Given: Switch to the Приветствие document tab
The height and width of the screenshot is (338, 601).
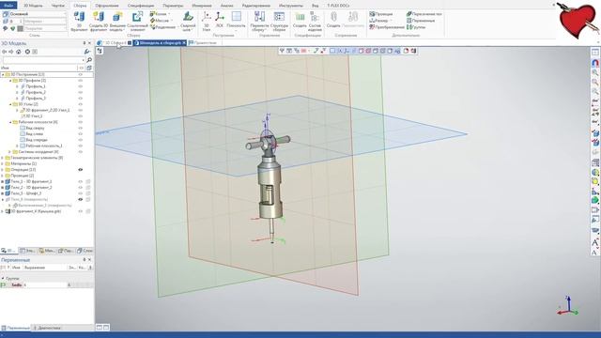Looking at the screenshot, I should (x=203, y=43).
